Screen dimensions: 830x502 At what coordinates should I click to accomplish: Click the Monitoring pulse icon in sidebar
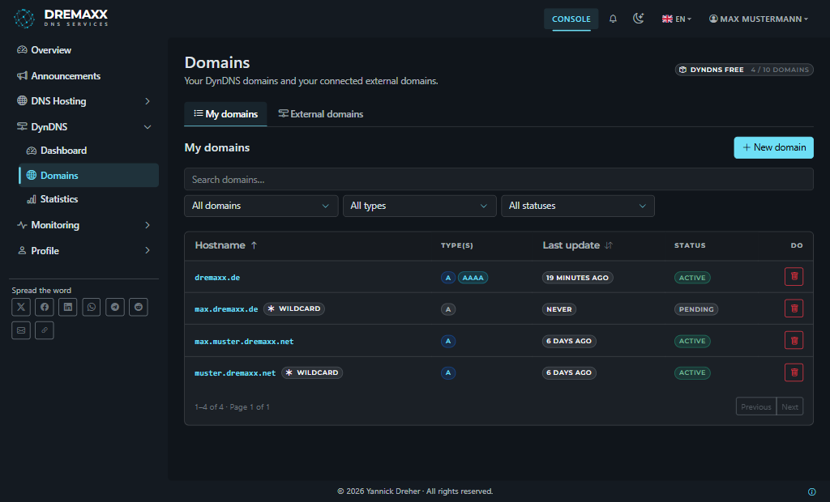click(22, 225)
